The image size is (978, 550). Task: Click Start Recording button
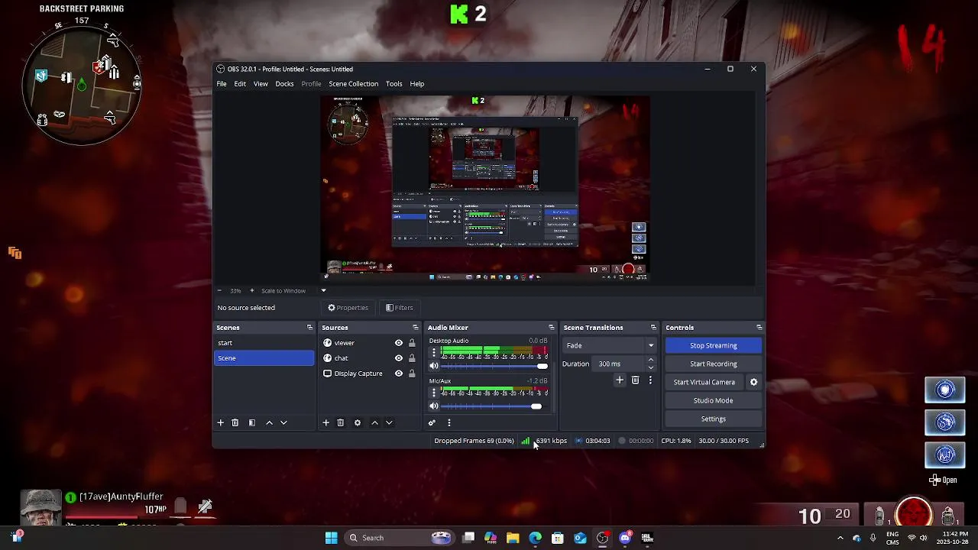point(714,364)
